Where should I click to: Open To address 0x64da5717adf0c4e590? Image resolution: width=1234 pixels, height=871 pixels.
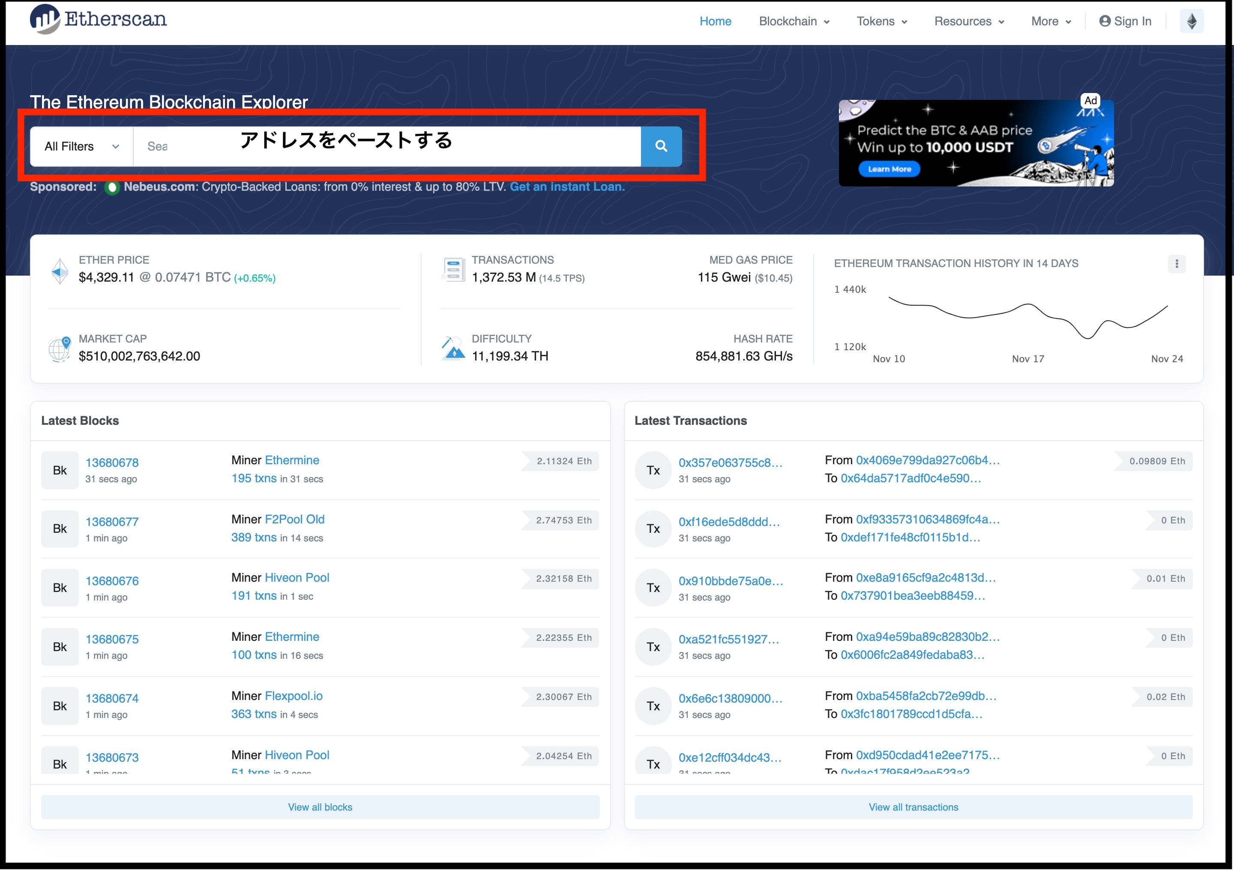[911, 478]
